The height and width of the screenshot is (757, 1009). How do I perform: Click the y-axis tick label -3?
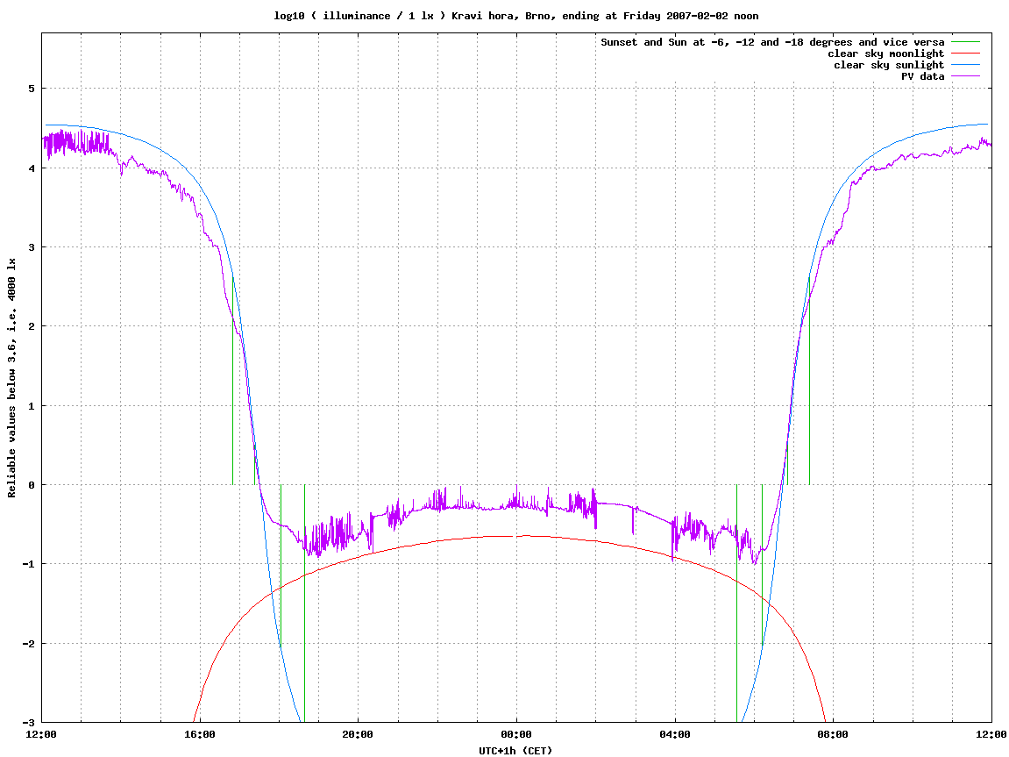tap(28, 723)
